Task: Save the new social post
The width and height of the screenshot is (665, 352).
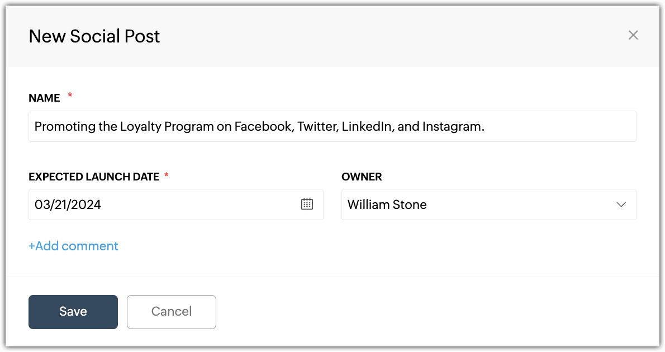Action: click(x=73, y=312)
